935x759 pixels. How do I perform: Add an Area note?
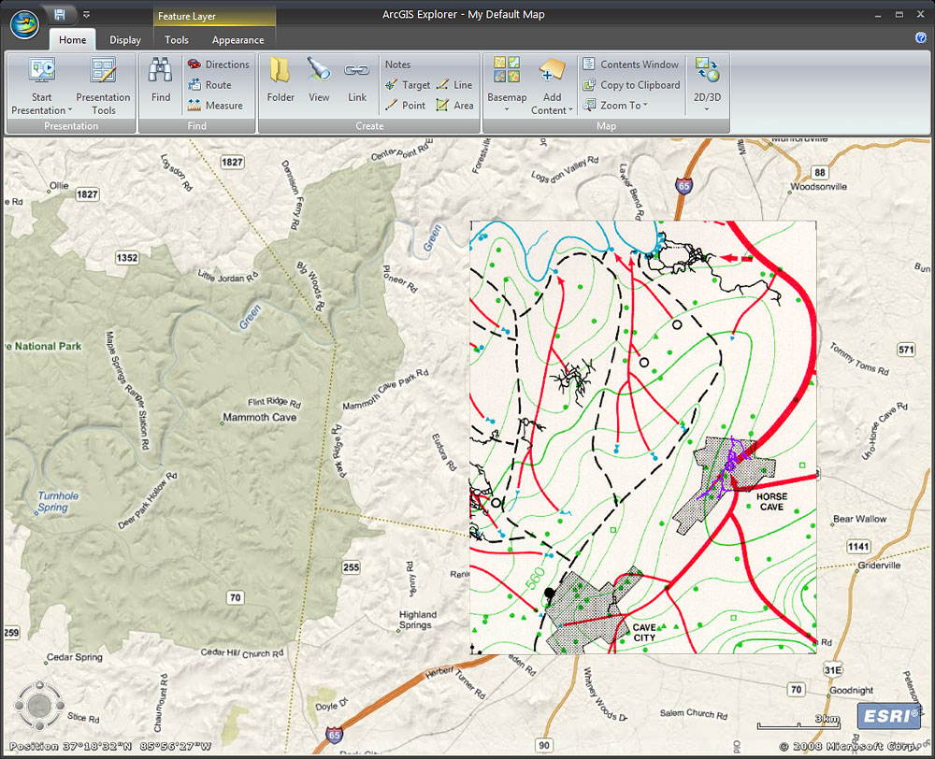tap(454, 106)
